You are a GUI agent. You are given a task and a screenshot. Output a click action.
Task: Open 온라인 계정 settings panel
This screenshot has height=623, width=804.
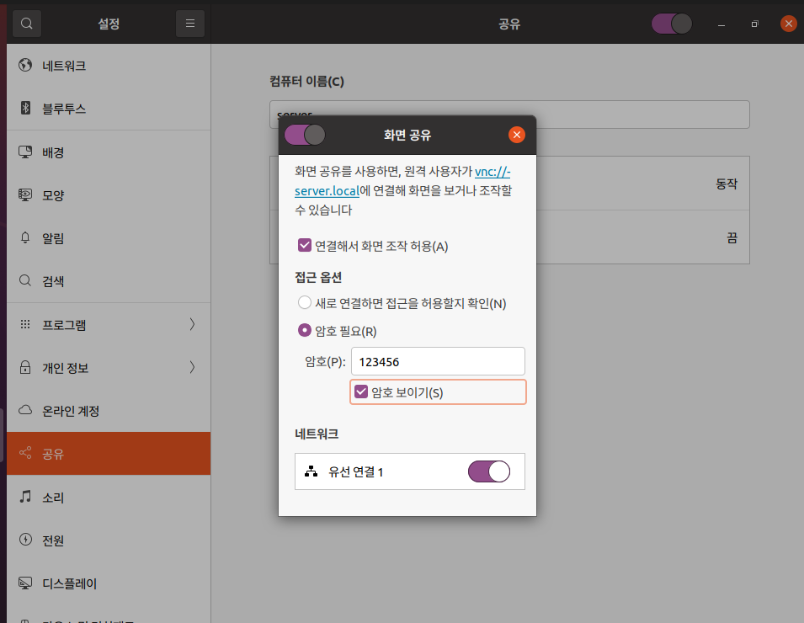(109, 411)
